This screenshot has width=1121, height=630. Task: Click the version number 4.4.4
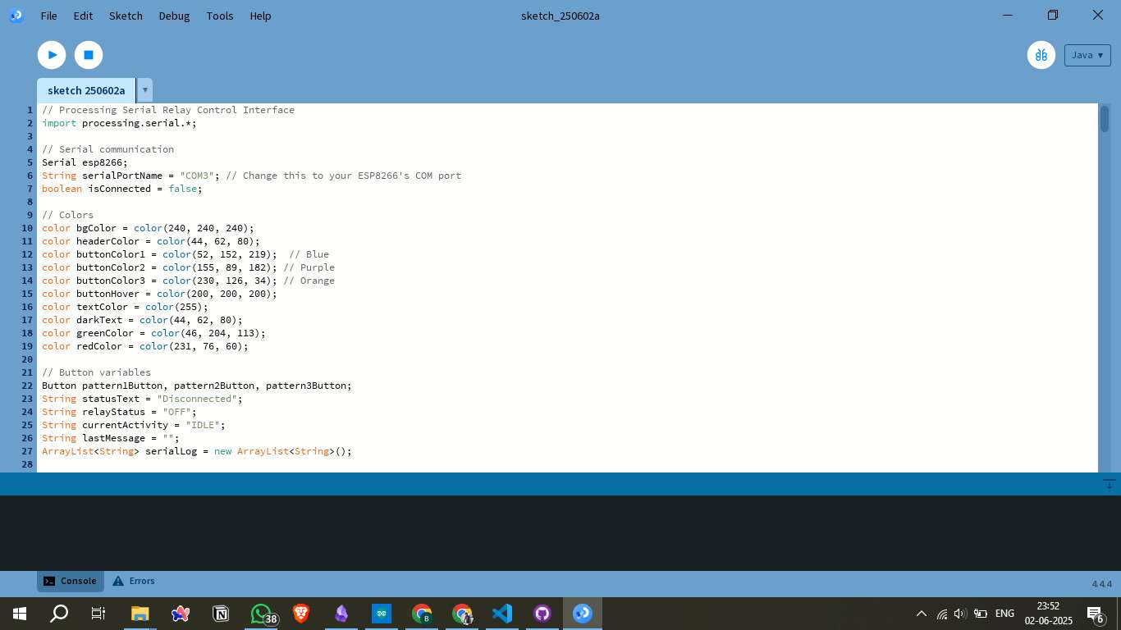coord(1101,584)
